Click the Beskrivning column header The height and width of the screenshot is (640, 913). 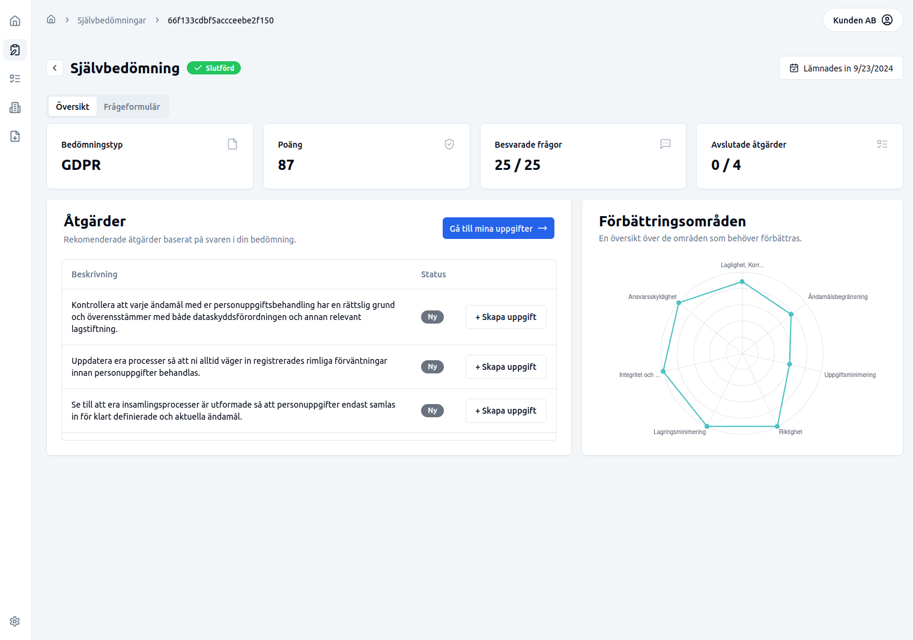point(94,274)
